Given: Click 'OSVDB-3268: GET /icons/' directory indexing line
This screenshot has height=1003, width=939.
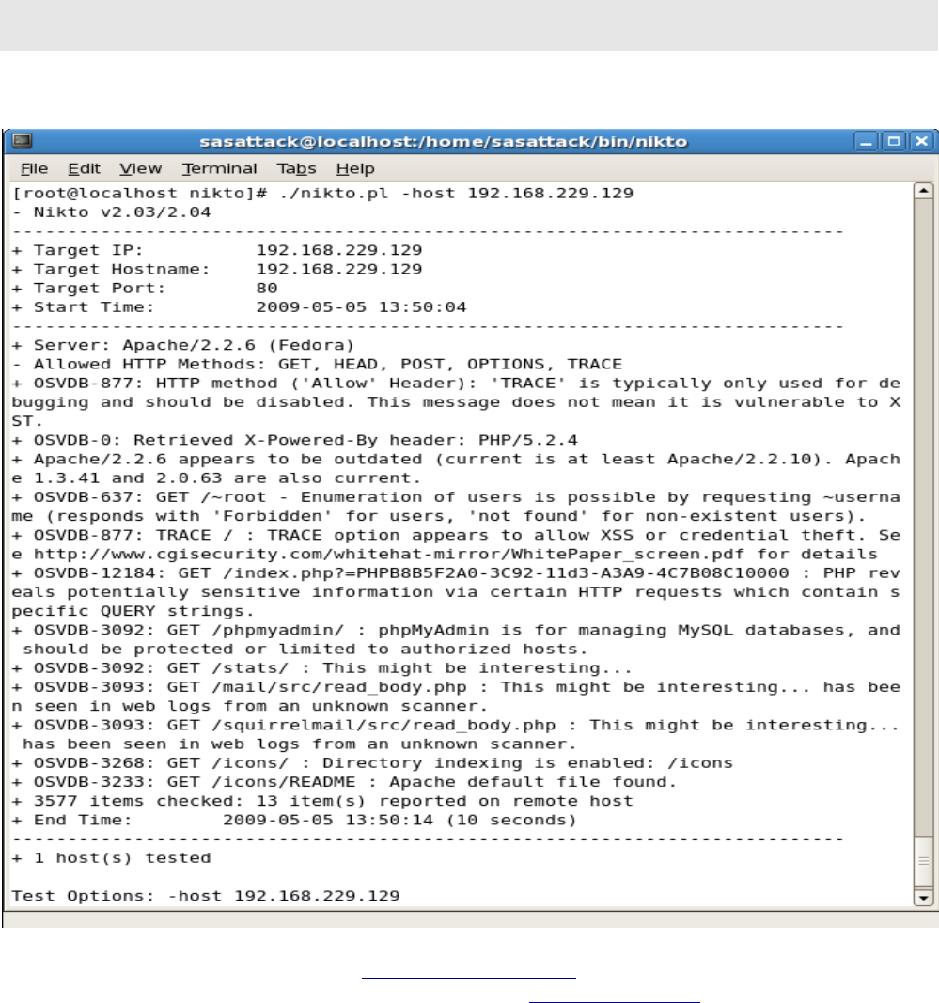Looking at the screenshot, I should (x=372, y=763).
